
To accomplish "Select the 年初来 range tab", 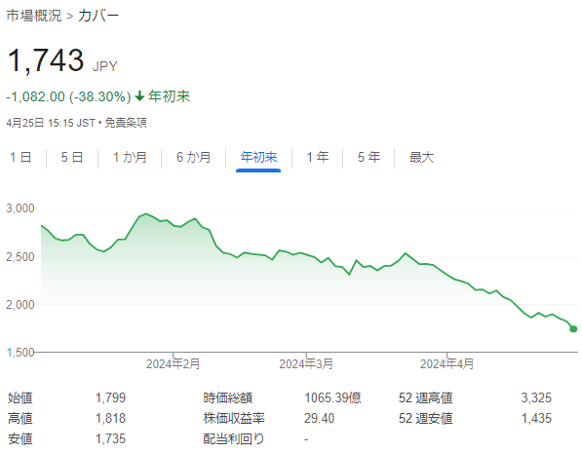I will tap(258, 157).
